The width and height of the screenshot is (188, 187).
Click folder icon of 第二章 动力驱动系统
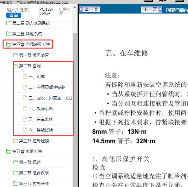(9, 23)
